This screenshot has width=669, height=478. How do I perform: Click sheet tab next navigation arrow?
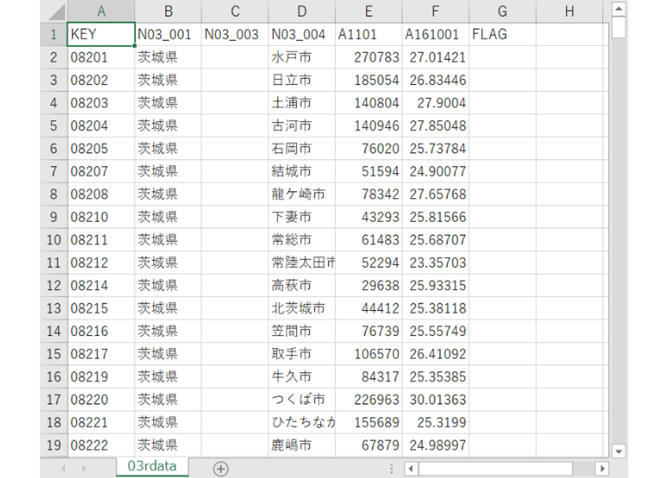(84, 469)
